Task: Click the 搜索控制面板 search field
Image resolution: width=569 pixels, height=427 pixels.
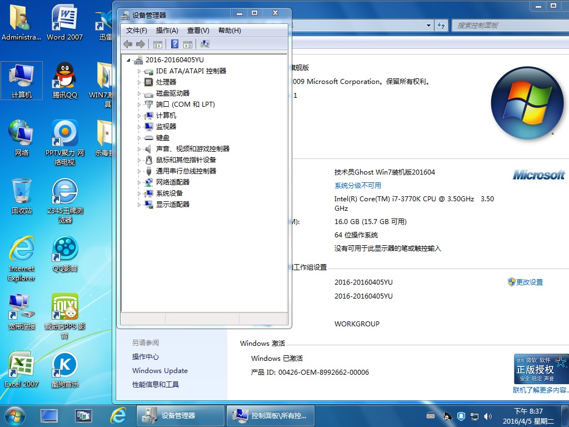Action: coord(506,25)
